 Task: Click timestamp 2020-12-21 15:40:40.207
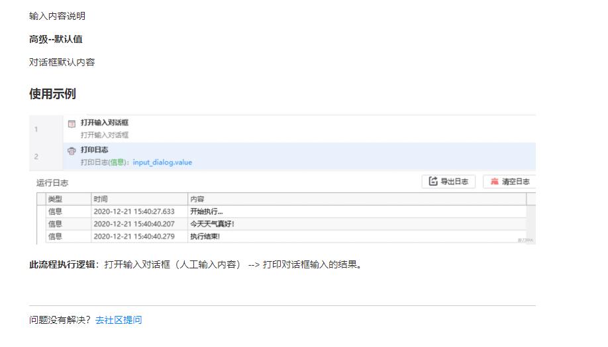[134, 224]
